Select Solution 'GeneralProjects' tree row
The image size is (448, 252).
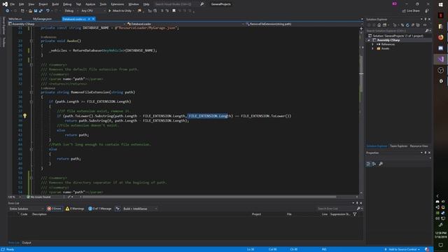tap(398, 36)
